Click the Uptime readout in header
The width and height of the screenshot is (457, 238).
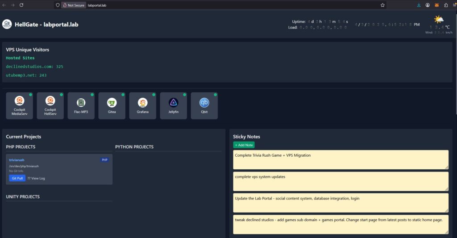[x=320, y=21]
